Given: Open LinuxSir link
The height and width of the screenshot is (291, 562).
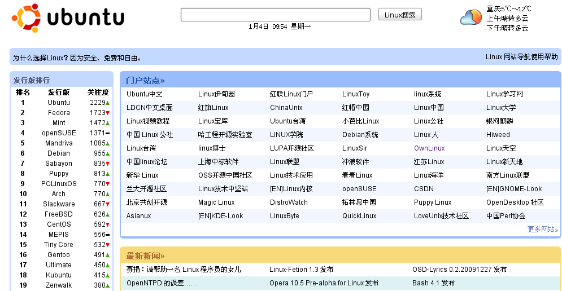Looking at the screenshot, I should [x=355, y=148].
